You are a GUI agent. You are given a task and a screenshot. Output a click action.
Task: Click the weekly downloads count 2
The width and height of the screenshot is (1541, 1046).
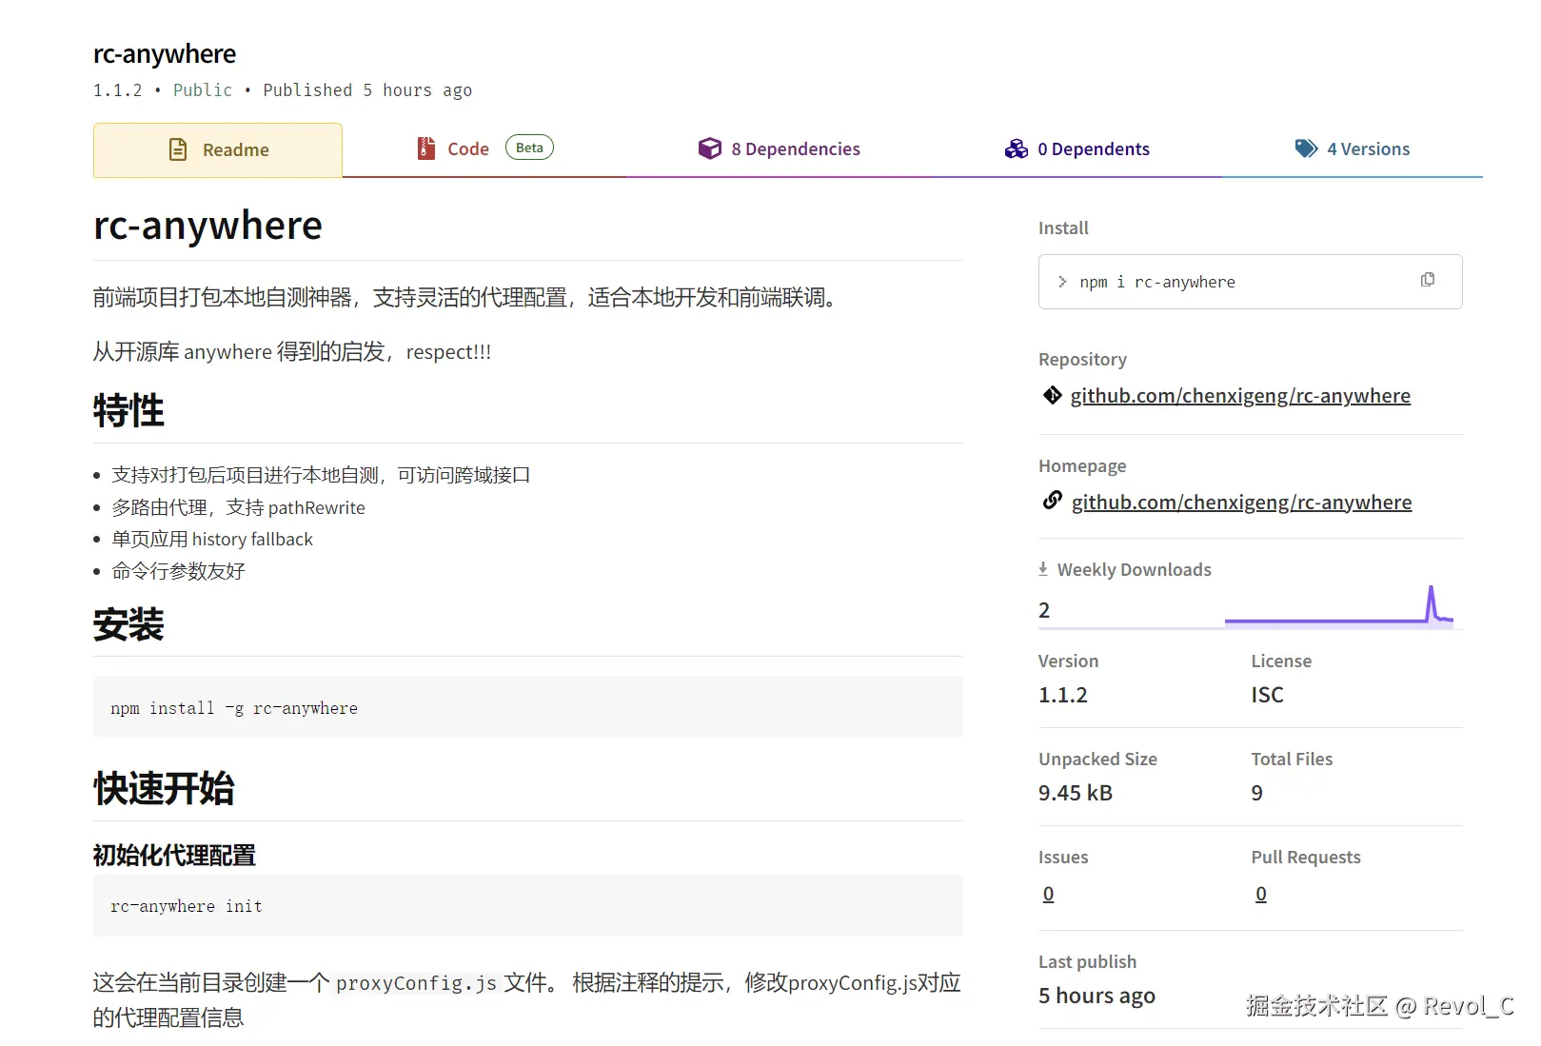[x=1044, y=610]
